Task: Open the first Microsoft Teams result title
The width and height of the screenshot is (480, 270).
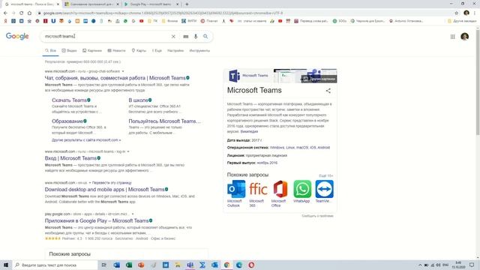Action: coord(115,78)
